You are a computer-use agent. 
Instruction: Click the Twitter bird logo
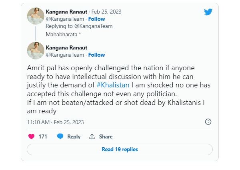[x=208, y=12]
